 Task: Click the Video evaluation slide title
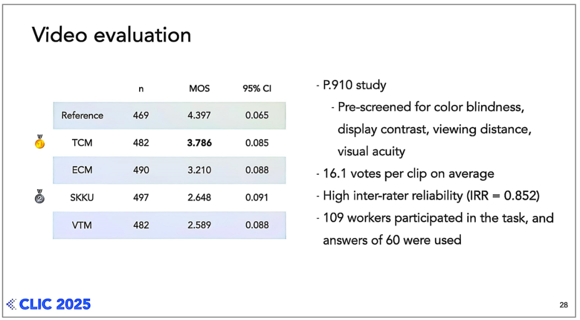(111, 35)
